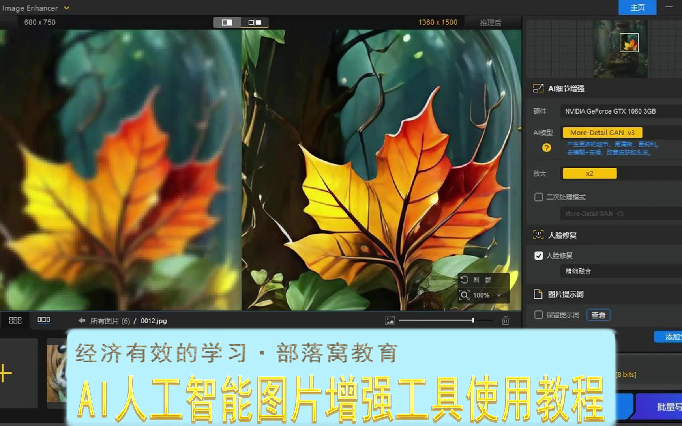This screenshot has width=682, height=426.
Task: Uncheck the 人脸修复 checkbox
Action: click(538, 256)
